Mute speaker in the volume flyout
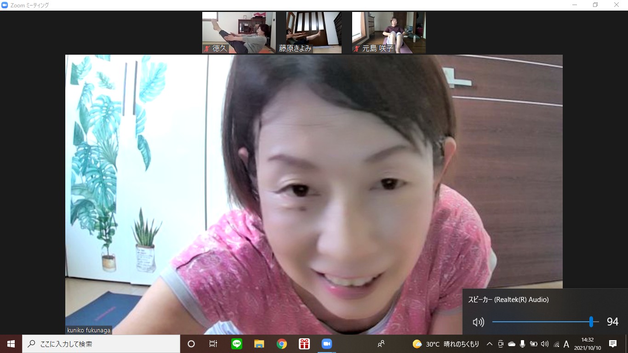The width and height of the screenshot is (628, 353). click(479, 322)
